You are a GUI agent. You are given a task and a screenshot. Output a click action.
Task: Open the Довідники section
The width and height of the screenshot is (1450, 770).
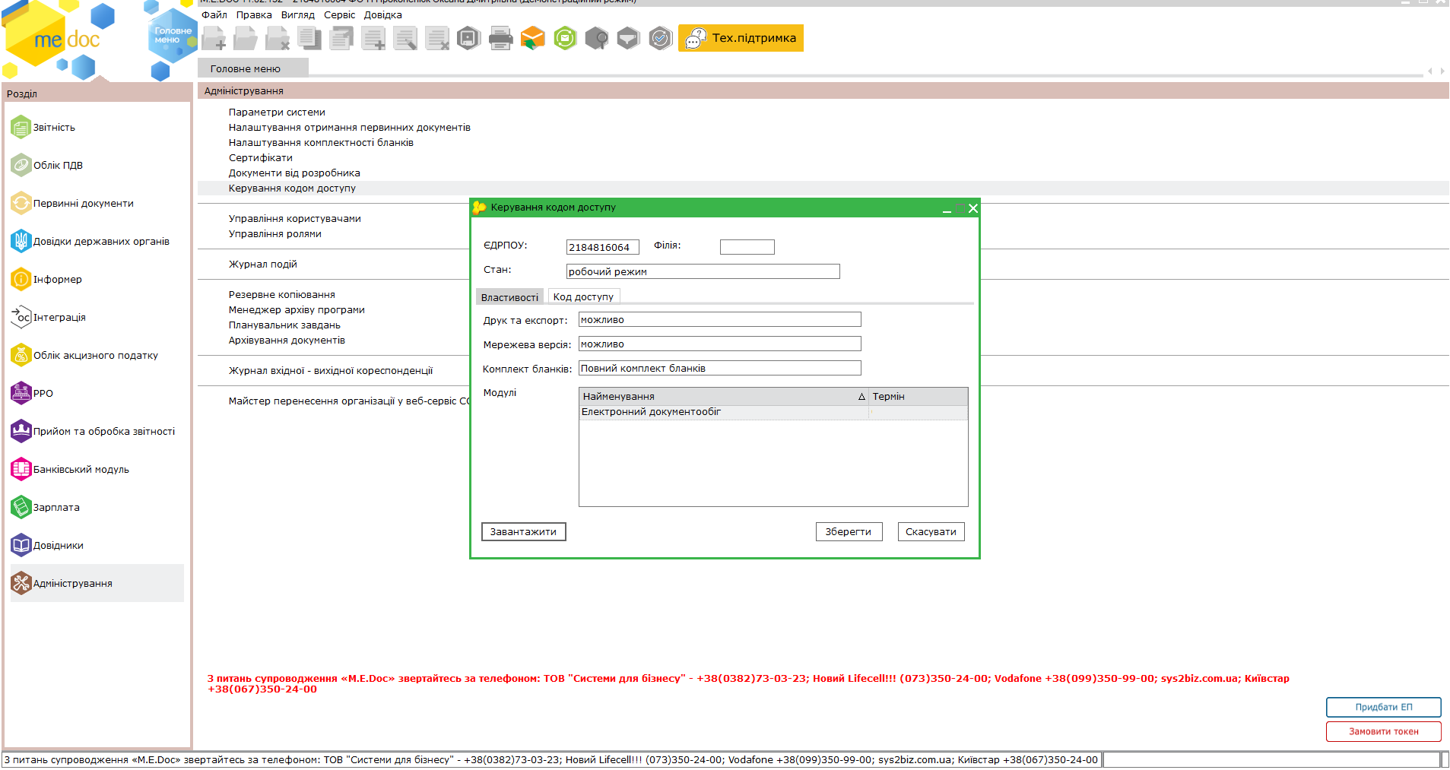58,546
